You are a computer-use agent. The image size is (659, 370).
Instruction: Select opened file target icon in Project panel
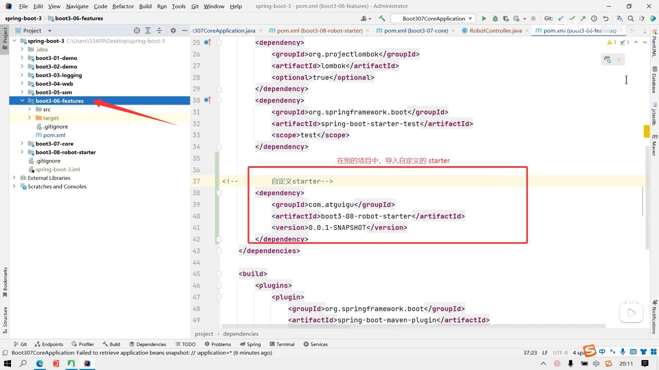click(x=137, y=30)
